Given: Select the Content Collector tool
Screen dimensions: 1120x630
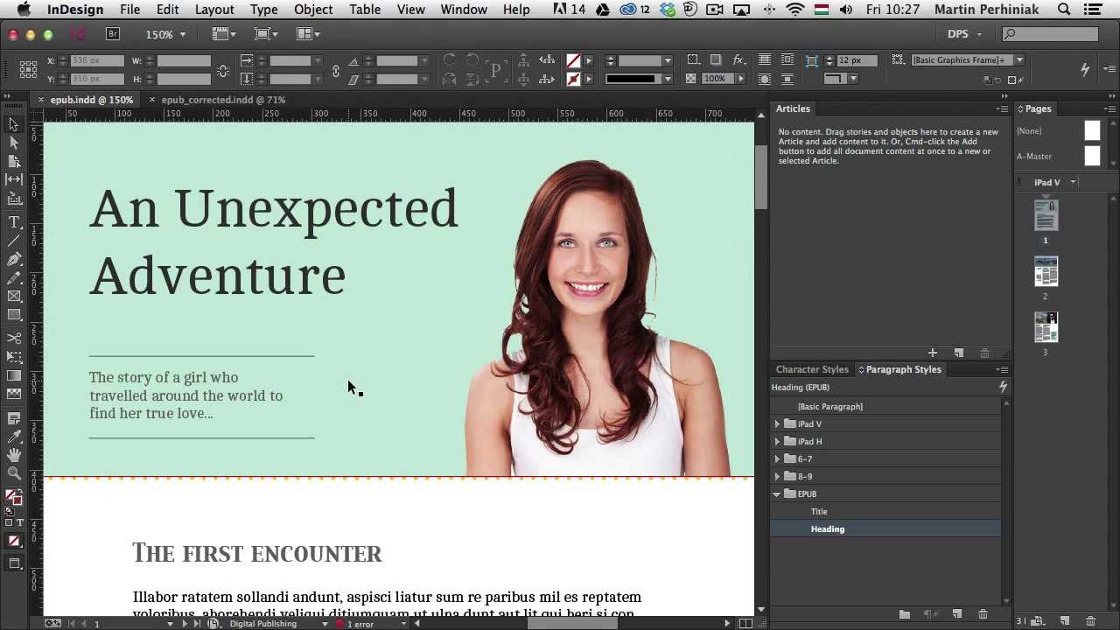Looking at the screenshot, I should [14, 199].
